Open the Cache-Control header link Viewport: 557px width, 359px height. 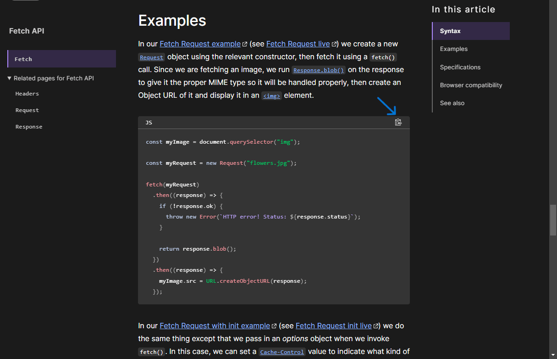tap(282, 352)
